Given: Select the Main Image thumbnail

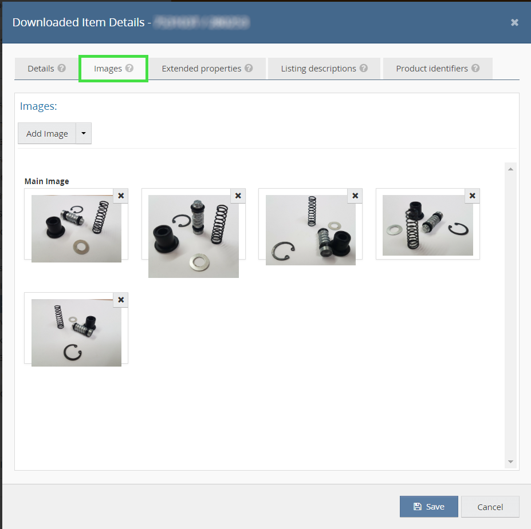Looking at the screenshot, I should 76,229.
